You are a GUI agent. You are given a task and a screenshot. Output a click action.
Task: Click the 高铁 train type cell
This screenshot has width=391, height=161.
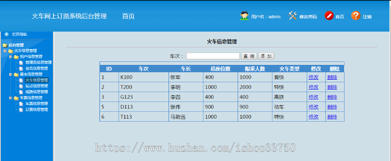289,97
